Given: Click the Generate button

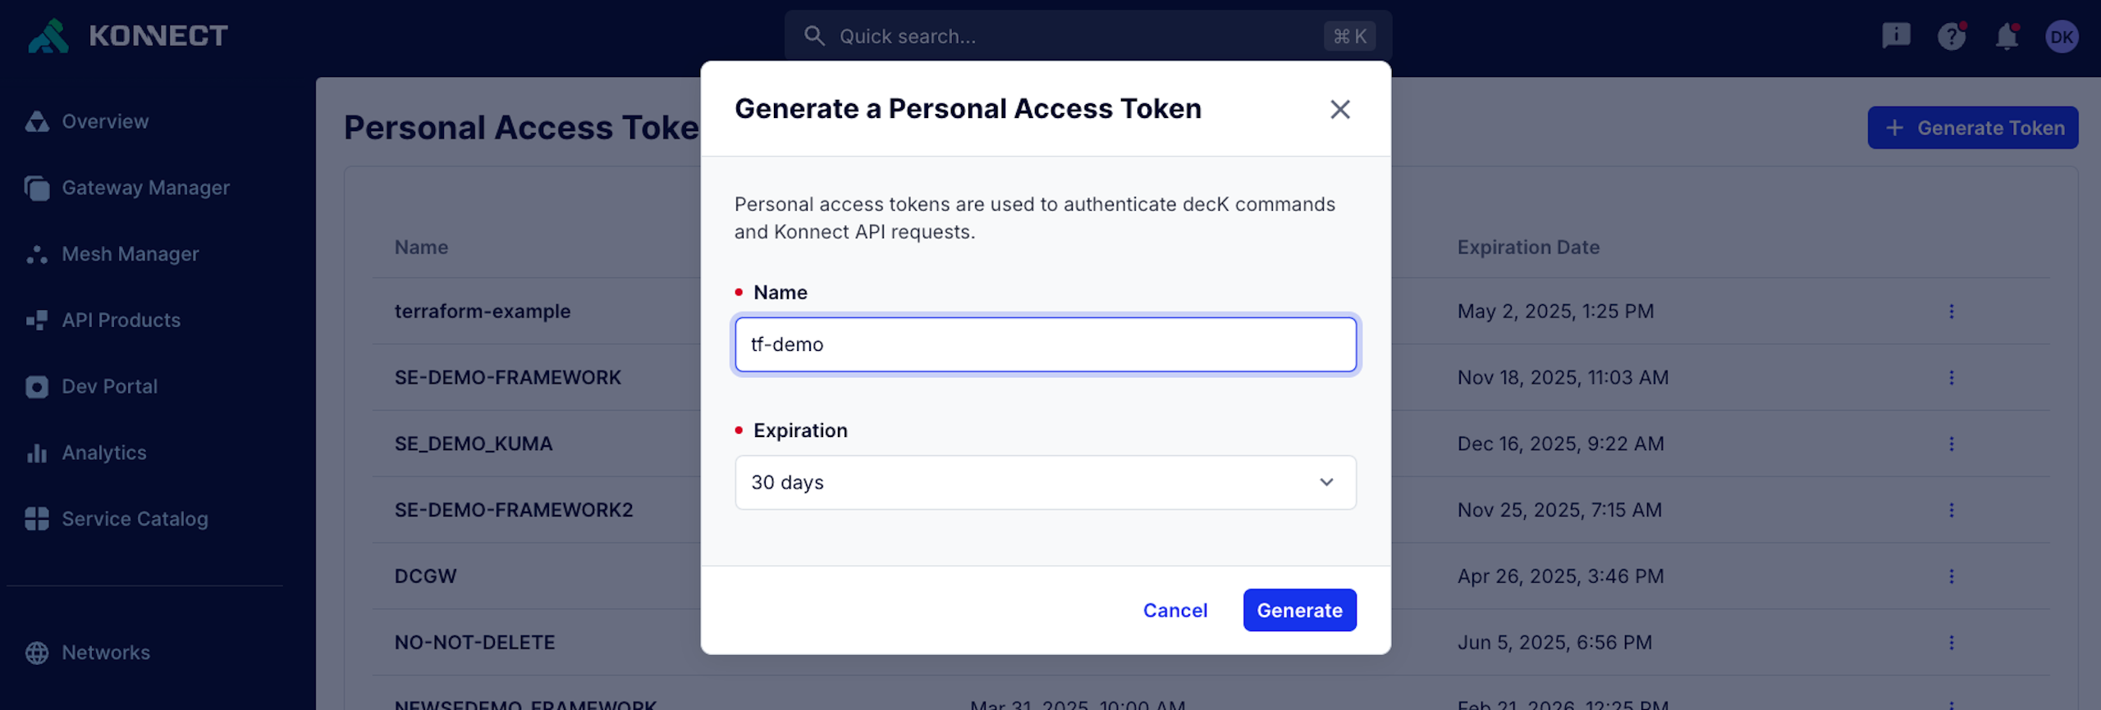Looking at the screenshot, I should pos(1299,610).
